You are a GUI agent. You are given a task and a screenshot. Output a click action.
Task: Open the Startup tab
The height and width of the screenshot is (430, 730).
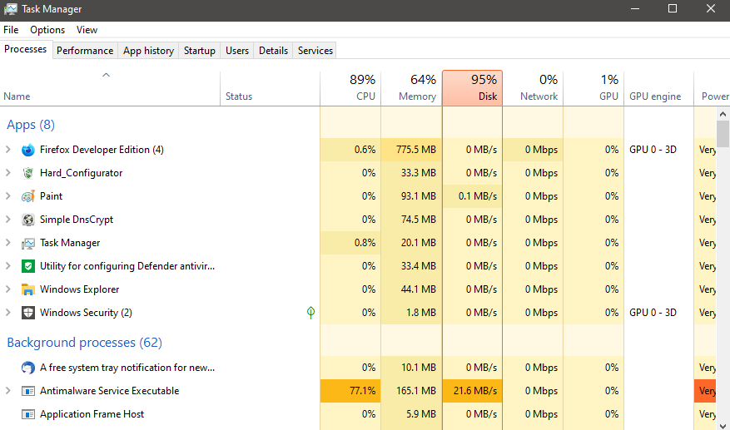click(x=199, y=51)
